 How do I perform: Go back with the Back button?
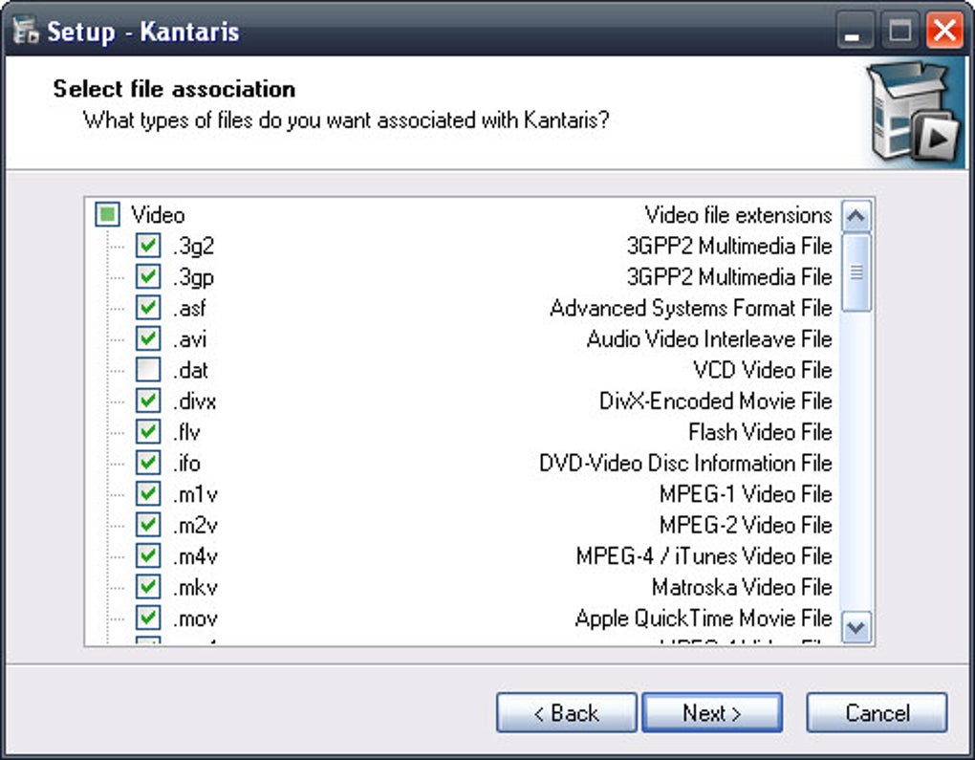point(566,713)
